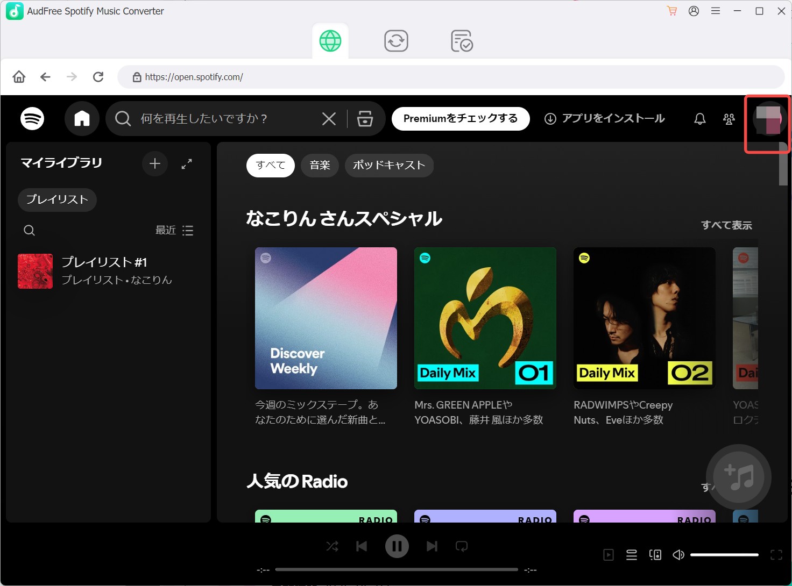The height and width of the screenshot is (586, 792).
Task: Open the friend activity icon
Action: (x=729, y=119)
